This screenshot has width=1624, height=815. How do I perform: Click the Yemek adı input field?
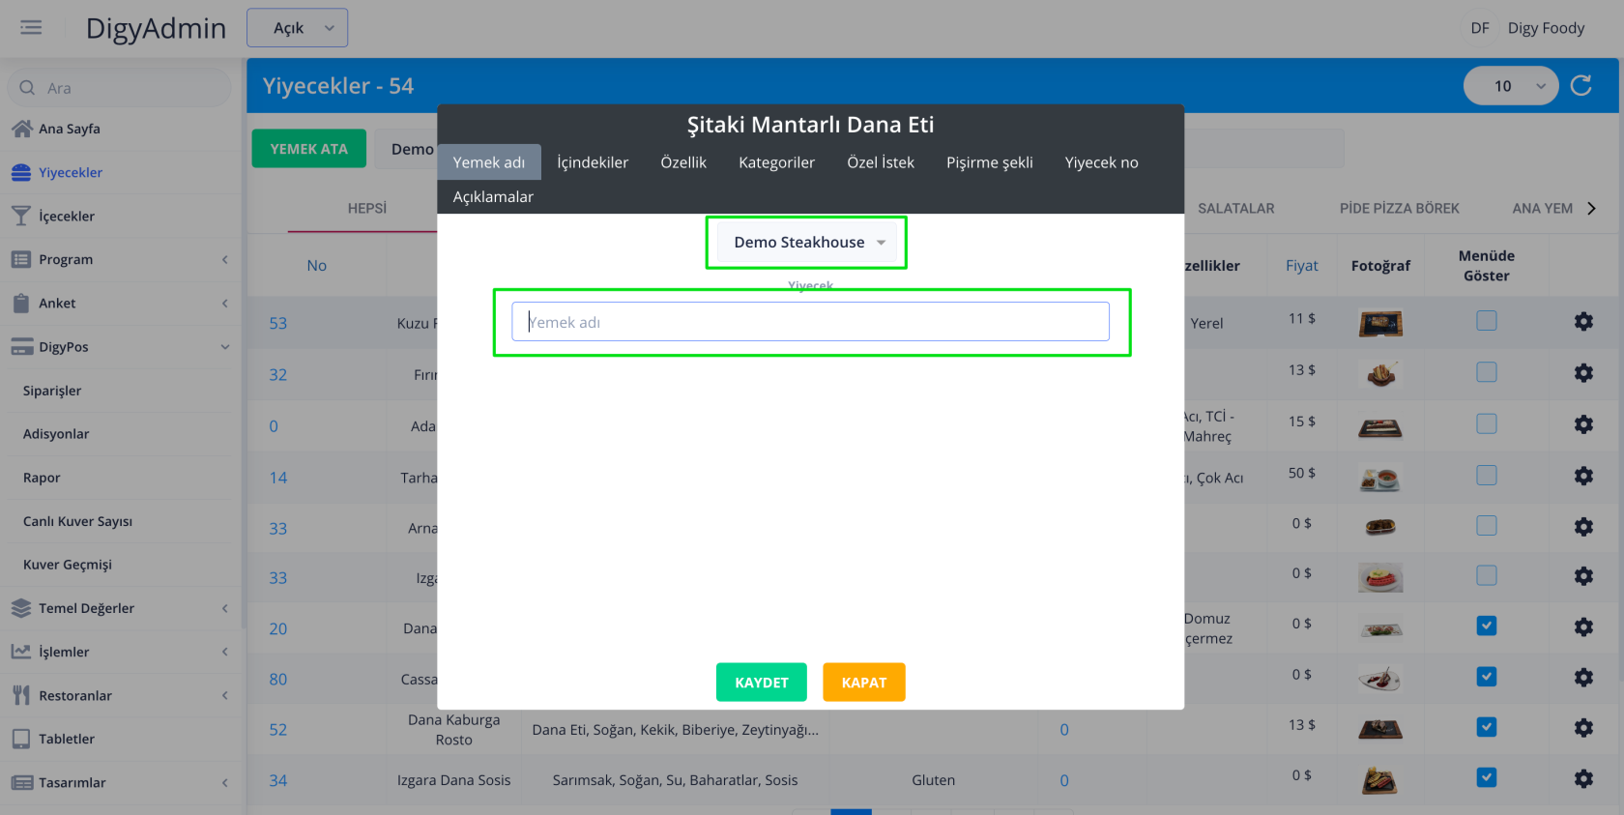tap(810, 322)
